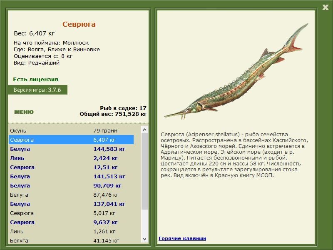Open the Горячие клавиши link
The image size is (333, 250).
[182, 238]
